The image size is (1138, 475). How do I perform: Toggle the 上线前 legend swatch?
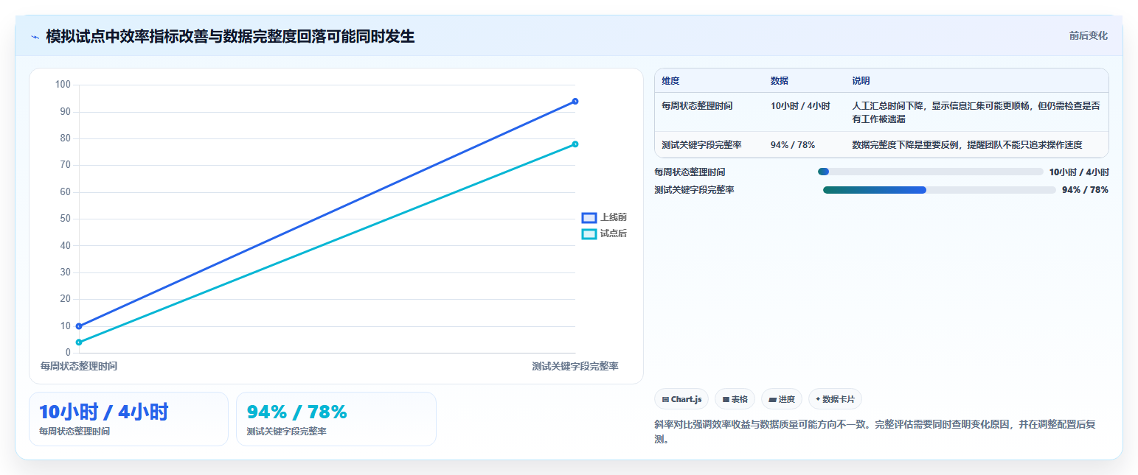pos(589,217)
